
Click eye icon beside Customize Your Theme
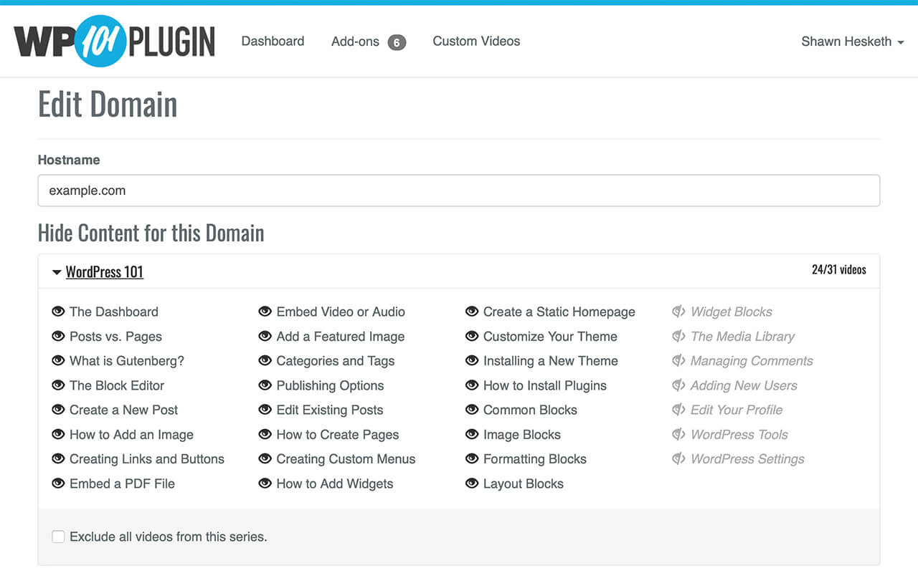(x=472, y=337)
